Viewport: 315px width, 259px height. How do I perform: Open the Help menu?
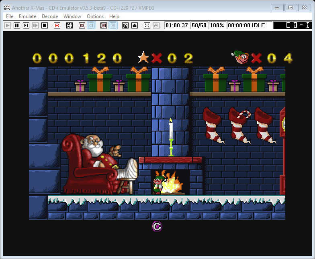pyautogui.click(x=114, y=16)
